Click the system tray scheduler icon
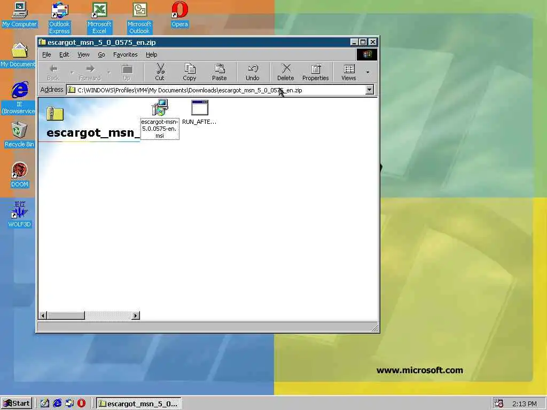 499,404
